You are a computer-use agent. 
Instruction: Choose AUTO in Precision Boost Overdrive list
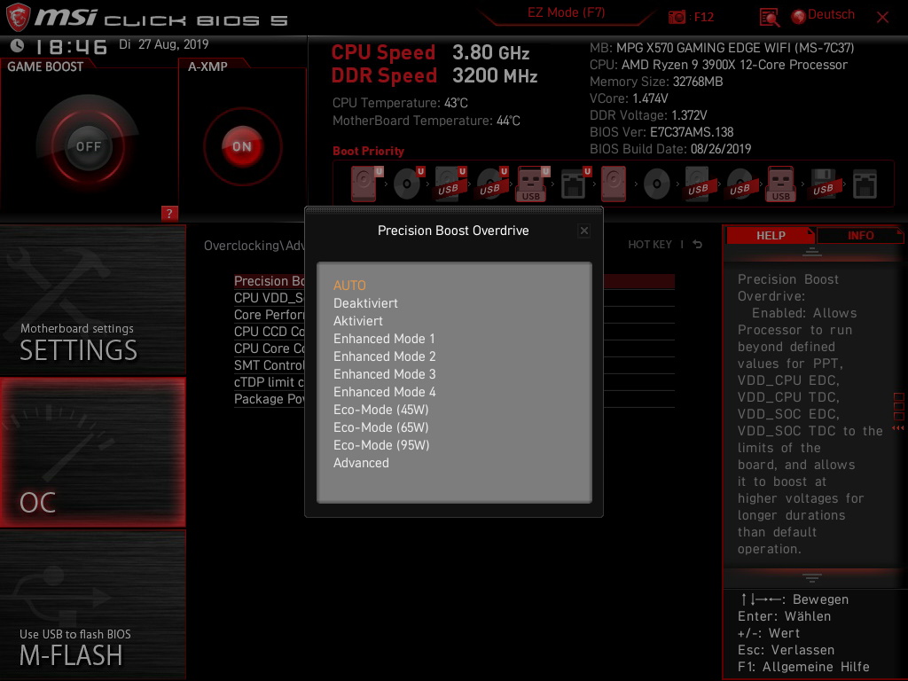(349, 286)
